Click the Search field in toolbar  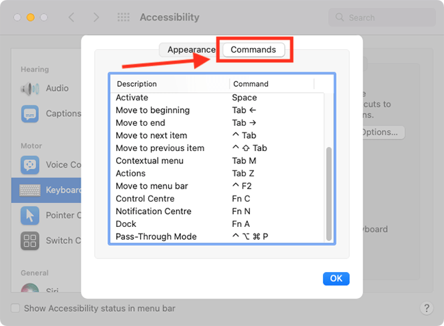point(382,18)
